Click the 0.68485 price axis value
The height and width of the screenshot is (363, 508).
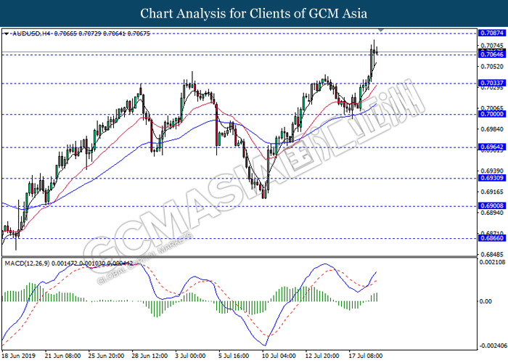click(492, 254)
